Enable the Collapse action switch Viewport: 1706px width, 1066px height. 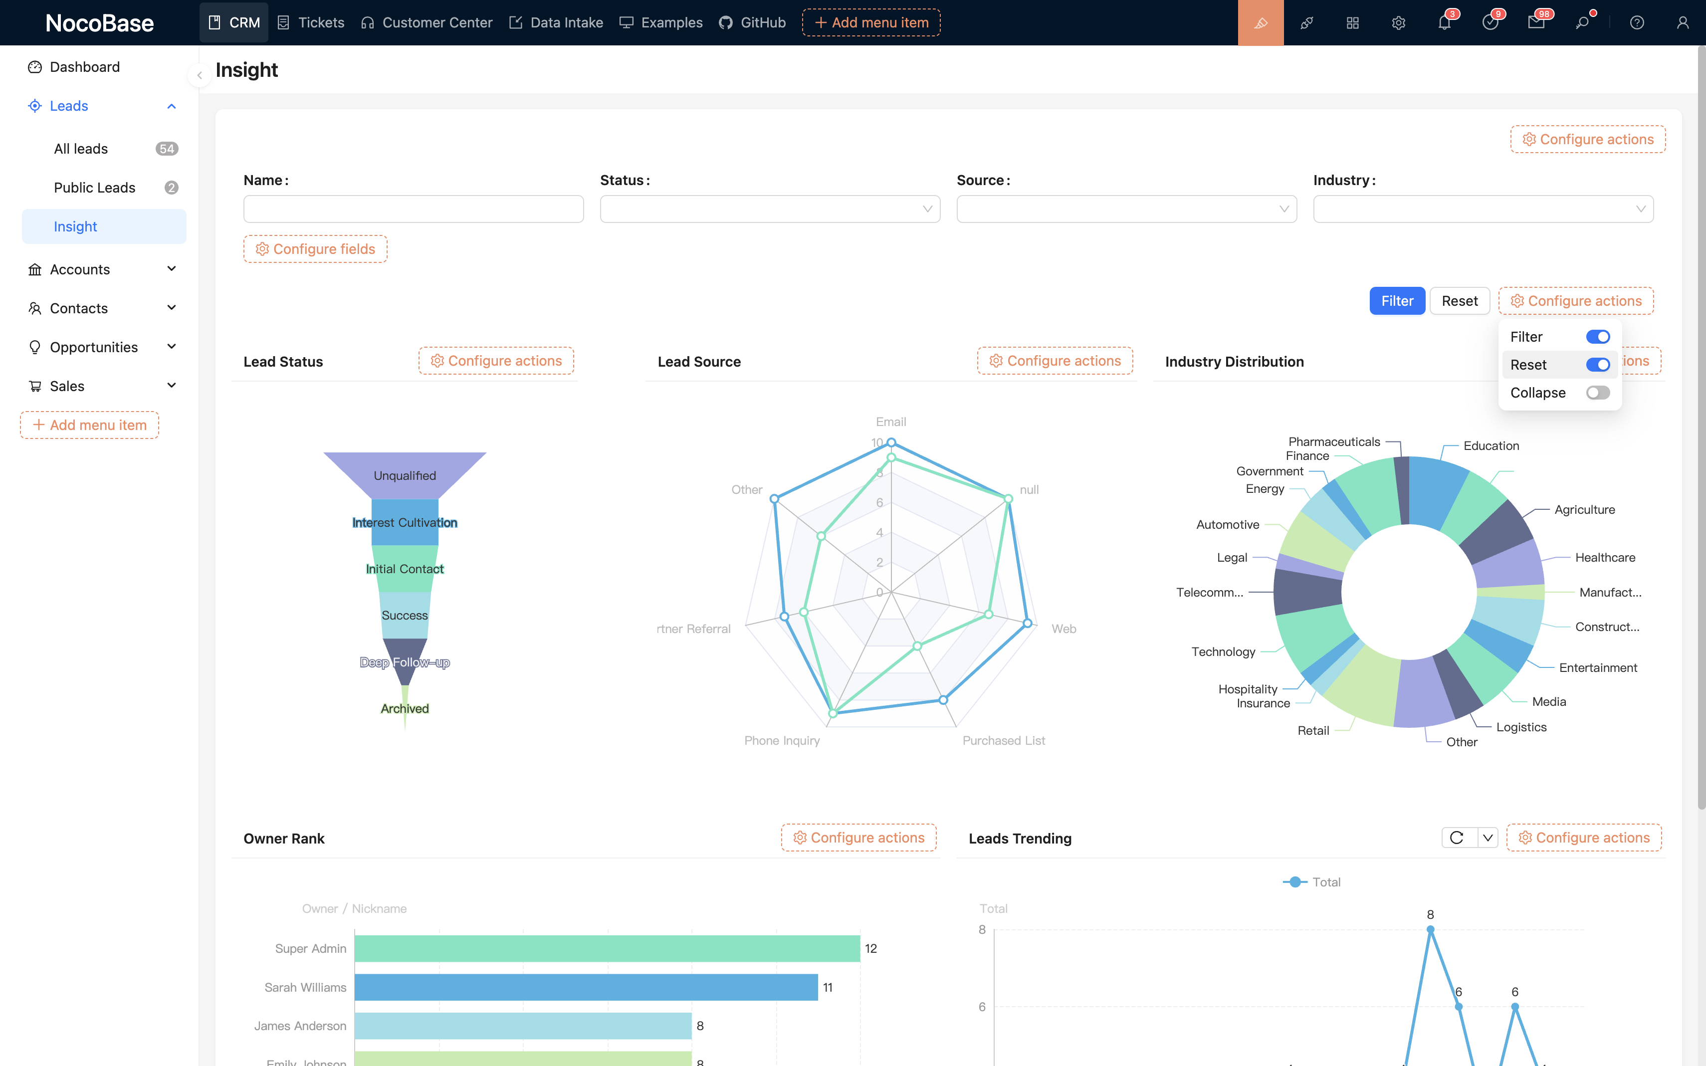tap(1597, 393)
